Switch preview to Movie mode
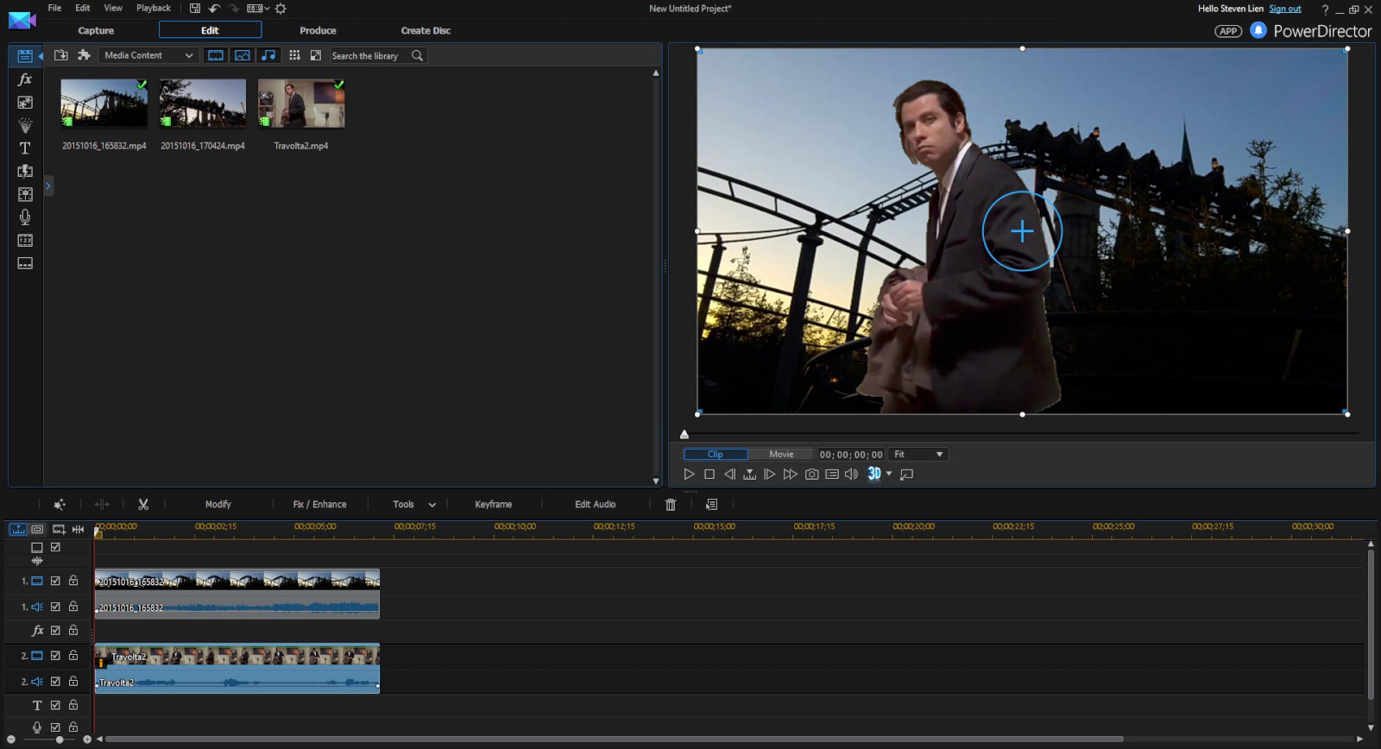 coord(781,454)
